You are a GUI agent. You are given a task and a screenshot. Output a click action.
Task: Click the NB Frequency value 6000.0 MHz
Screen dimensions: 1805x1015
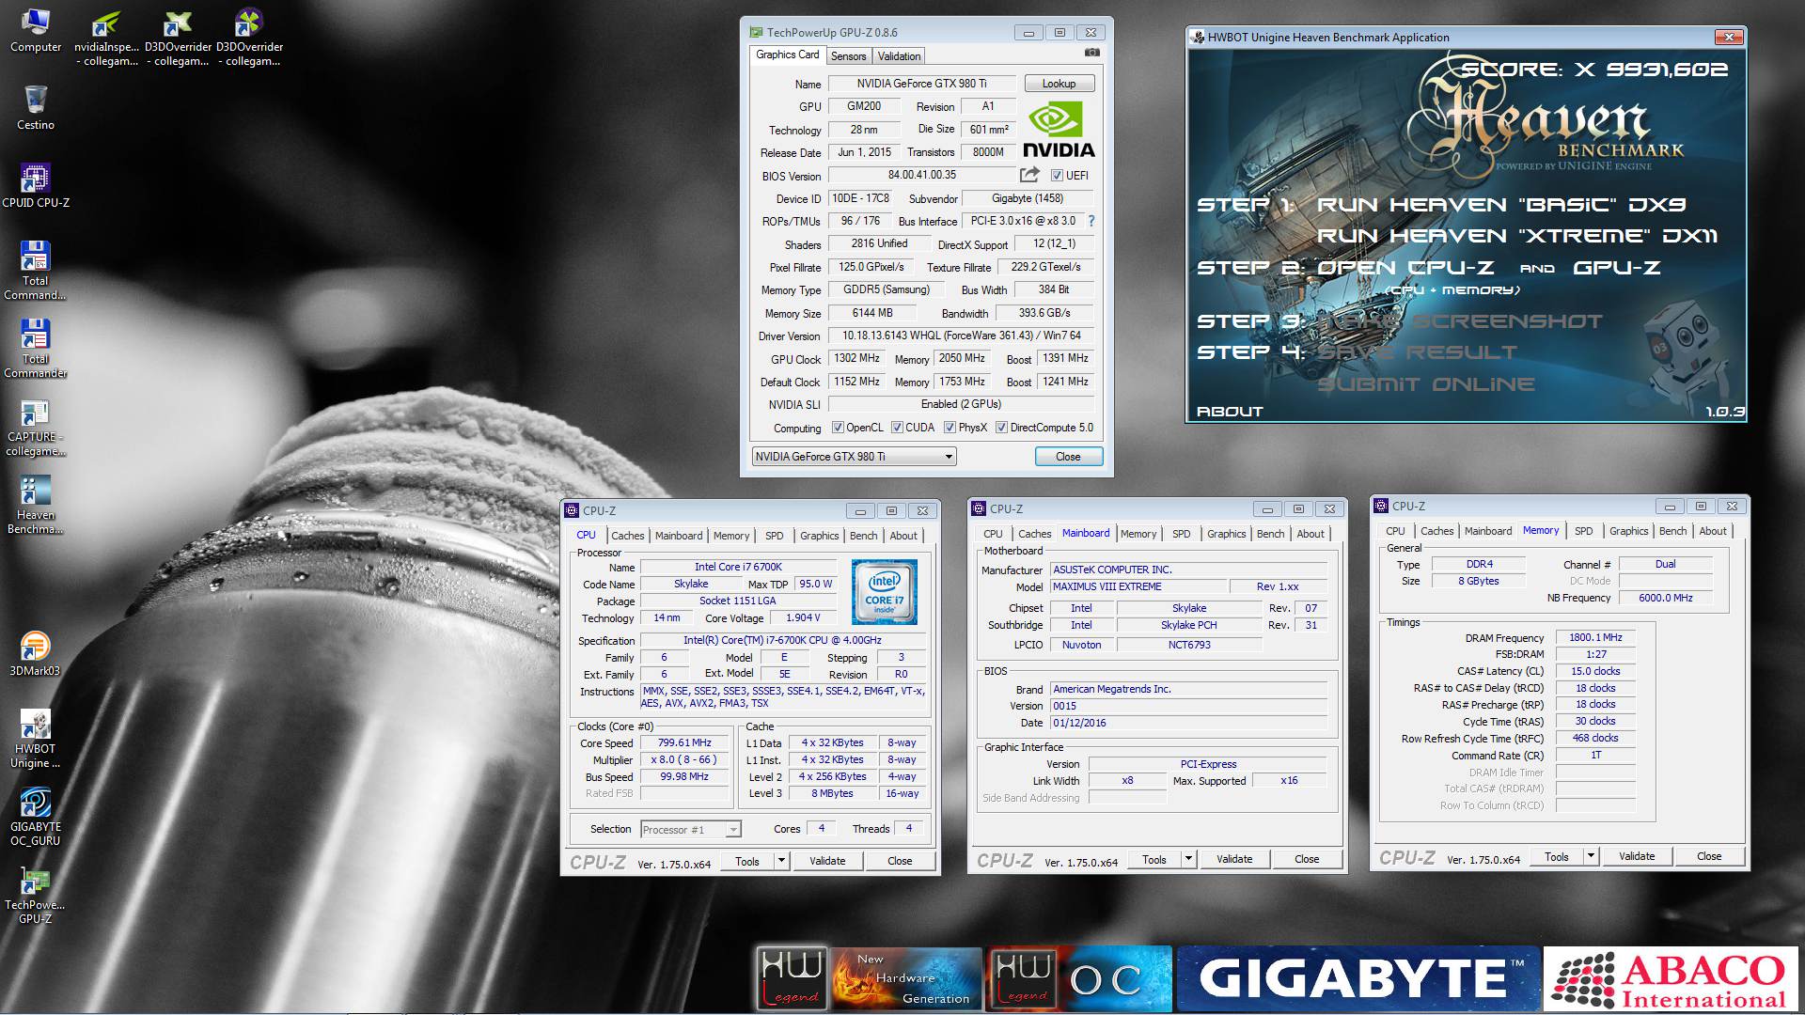[1665, 598]
